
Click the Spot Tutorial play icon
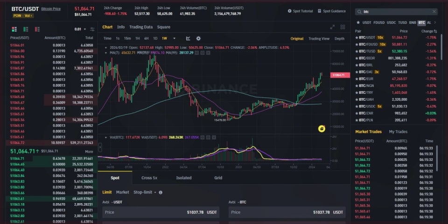[x=289, y=11]
